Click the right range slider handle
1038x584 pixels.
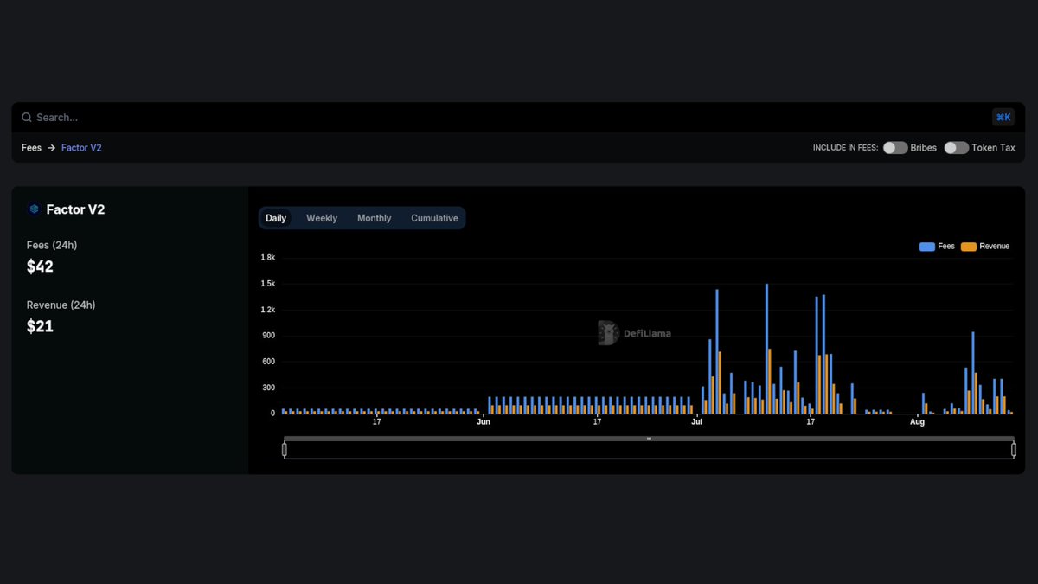pos(1014,449)
